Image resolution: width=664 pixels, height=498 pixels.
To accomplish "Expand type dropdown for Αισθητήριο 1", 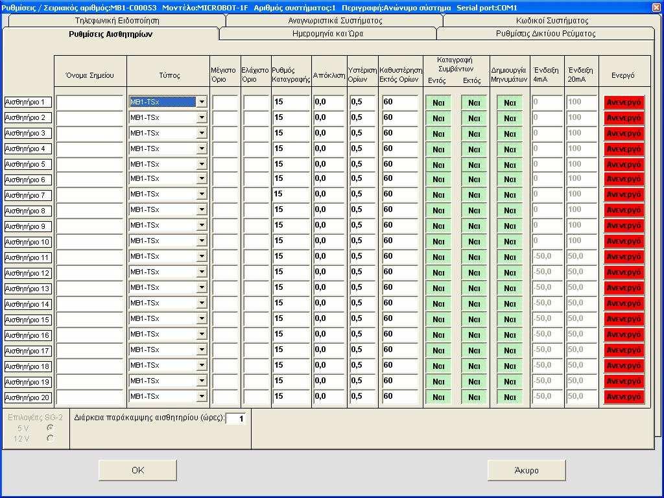I will 202,102.
